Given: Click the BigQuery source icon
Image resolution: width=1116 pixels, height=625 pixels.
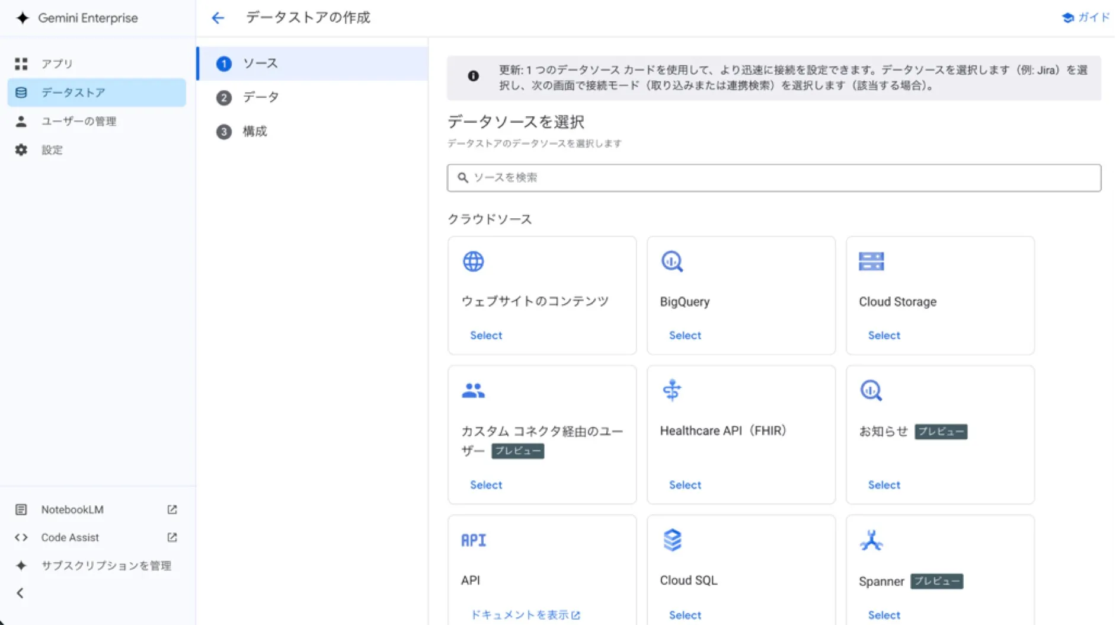Looking at the screenshot, I should pyautogui.click(x=672, y=261).
